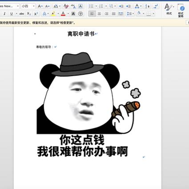Click the Change Case Aa icon

[x=56, y=6]
